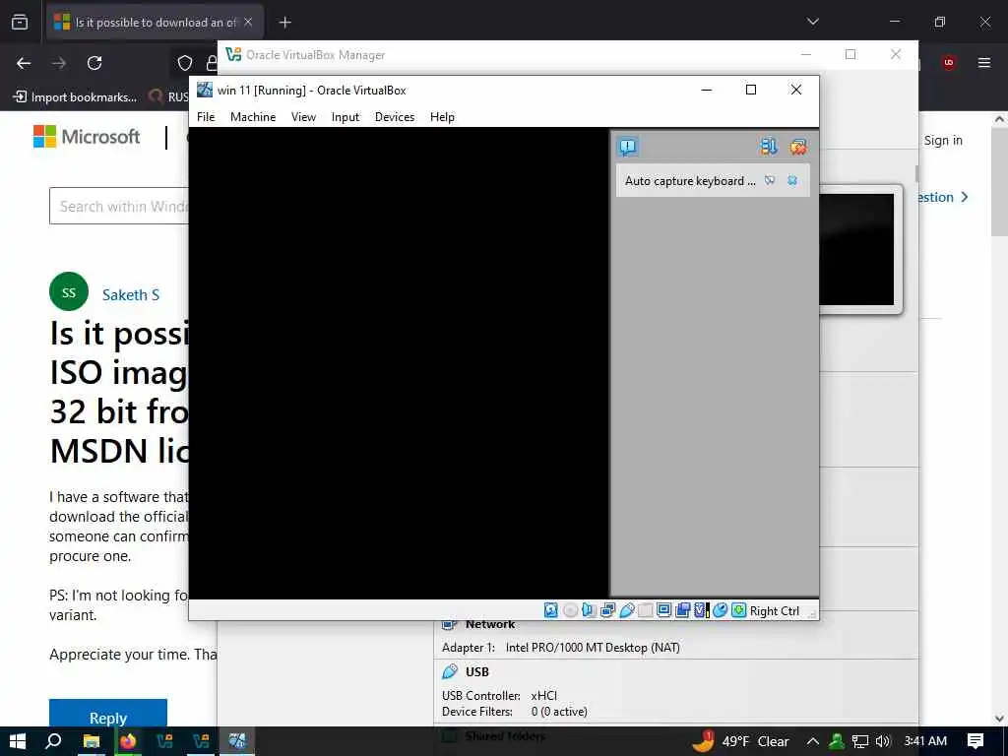Image resolution: width=1008 pixels, height=756 pixels.
Task: Click the SS avatar circle
Action: click(69, 291)
